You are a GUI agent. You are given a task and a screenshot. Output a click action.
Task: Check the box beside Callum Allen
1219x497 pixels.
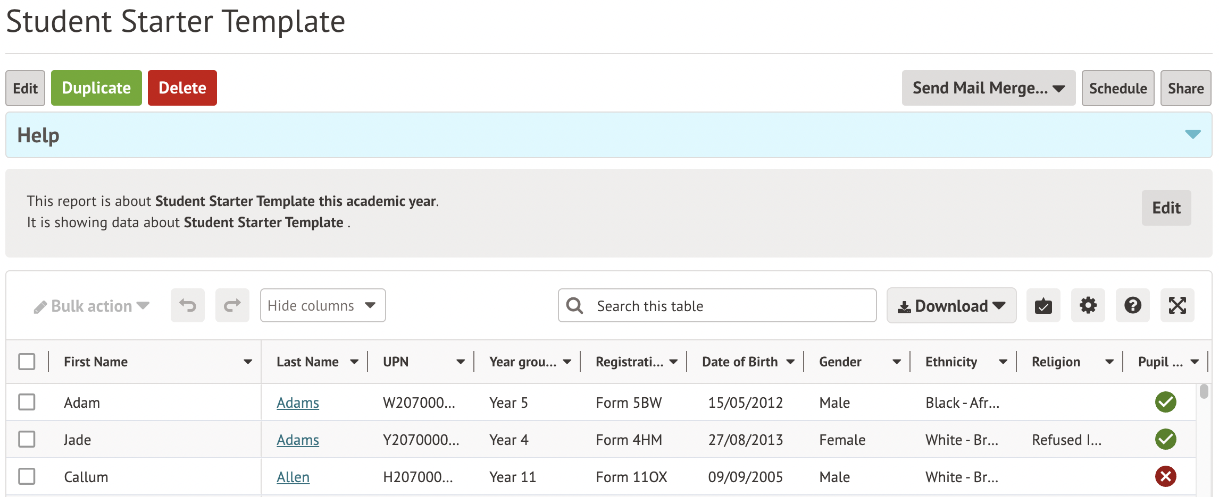click(27, 476)
